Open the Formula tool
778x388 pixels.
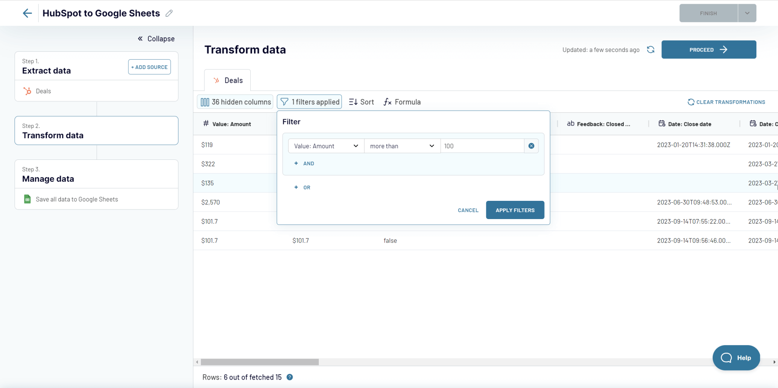[x=402, y=102]
